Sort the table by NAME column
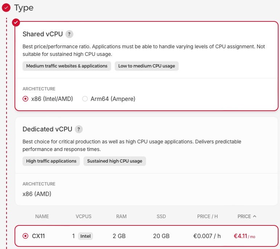This screenshot has height=249, width=280. [42, 216]
